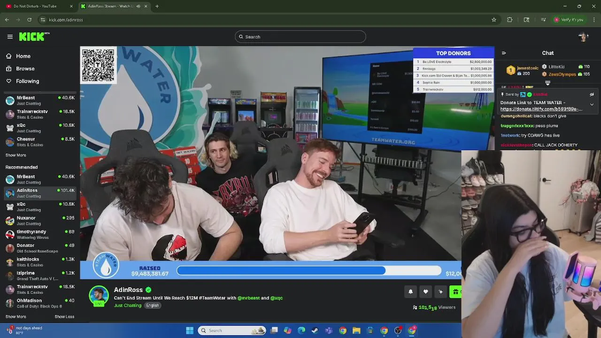Expand the pinned message chevron
601x338 pixels.
[592, 104]
